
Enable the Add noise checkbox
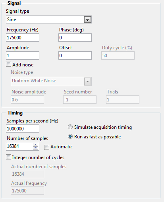(x=8, y=64)
